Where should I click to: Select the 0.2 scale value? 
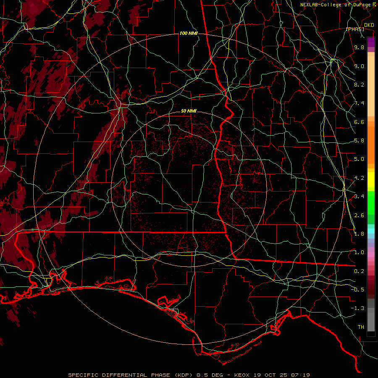point(359,271)
